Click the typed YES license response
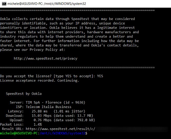 tap(100, 76)
